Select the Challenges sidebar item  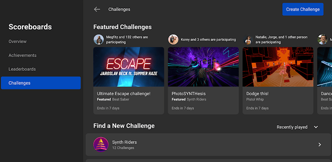(41, 83)
